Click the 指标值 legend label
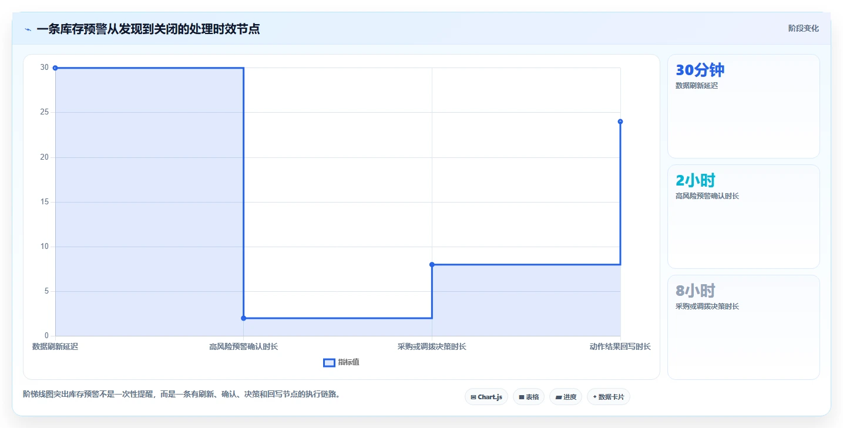 tap(348, 362)
